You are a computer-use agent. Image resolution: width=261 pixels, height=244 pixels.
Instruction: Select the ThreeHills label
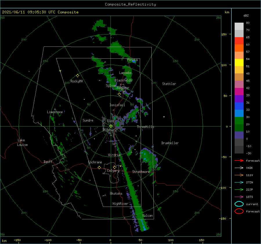(x=145, y=127)
